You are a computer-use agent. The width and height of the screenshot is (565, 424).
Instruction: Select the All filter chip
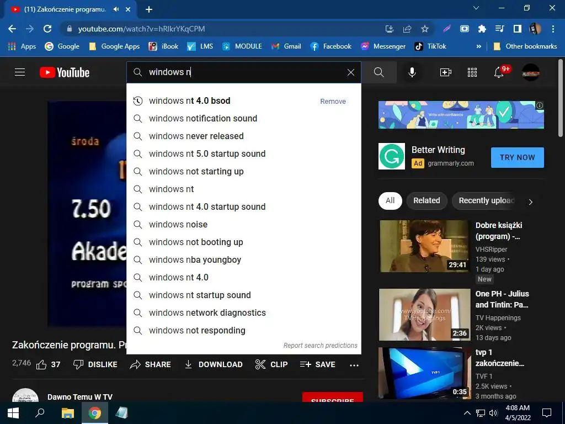[x=390, y=201]
